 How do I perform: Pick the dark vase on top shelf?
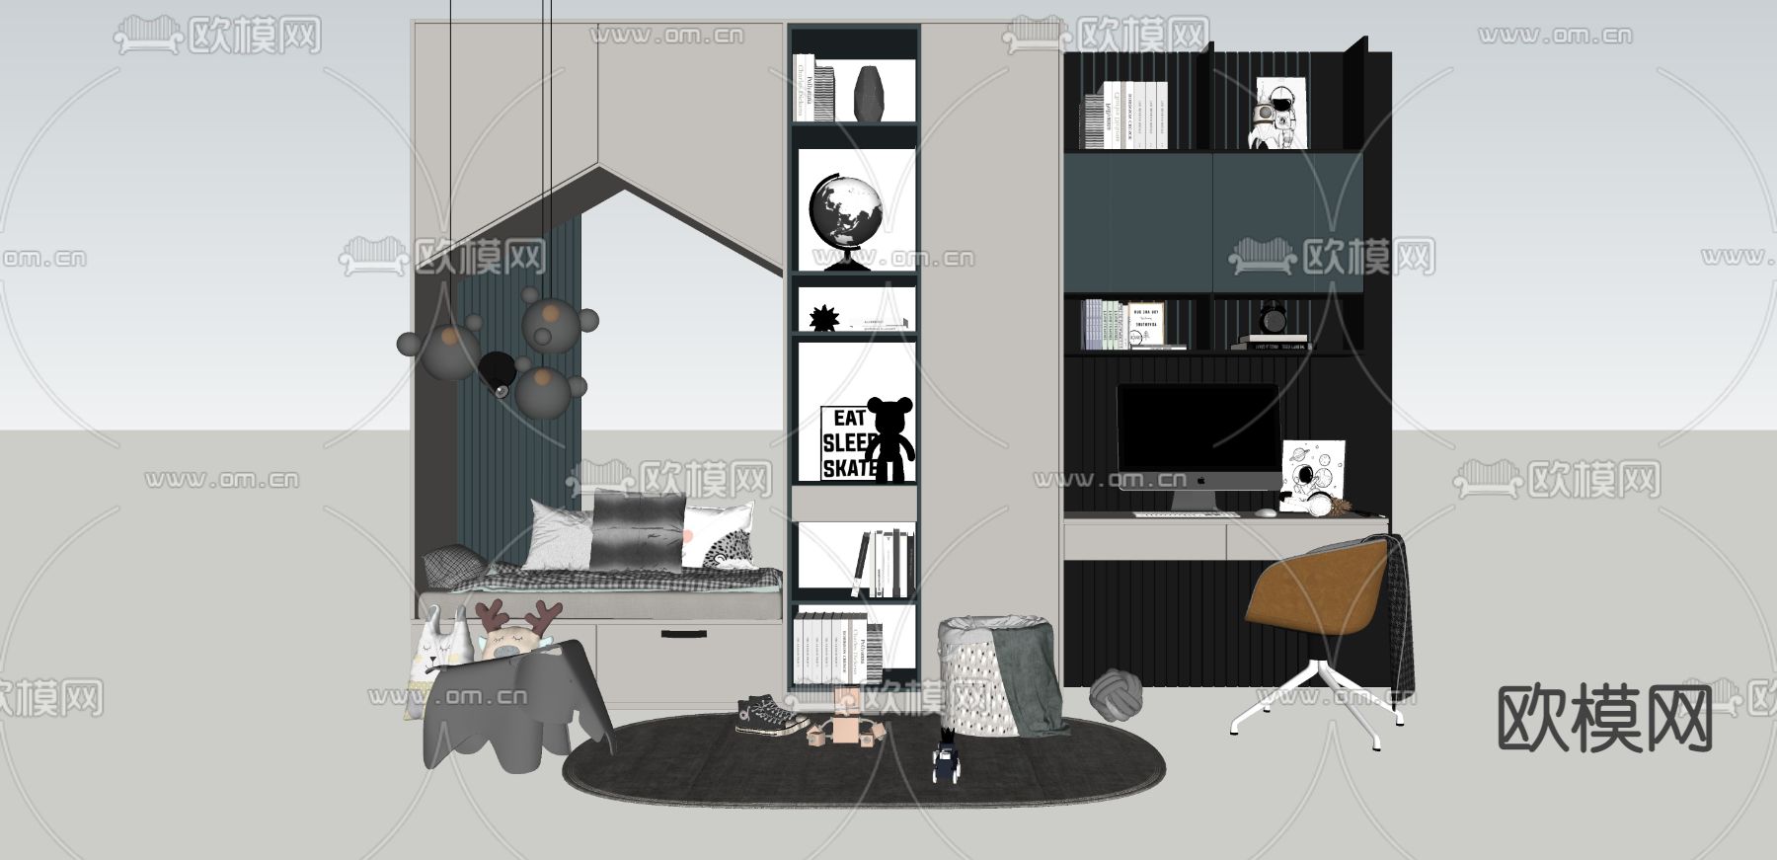868,94
